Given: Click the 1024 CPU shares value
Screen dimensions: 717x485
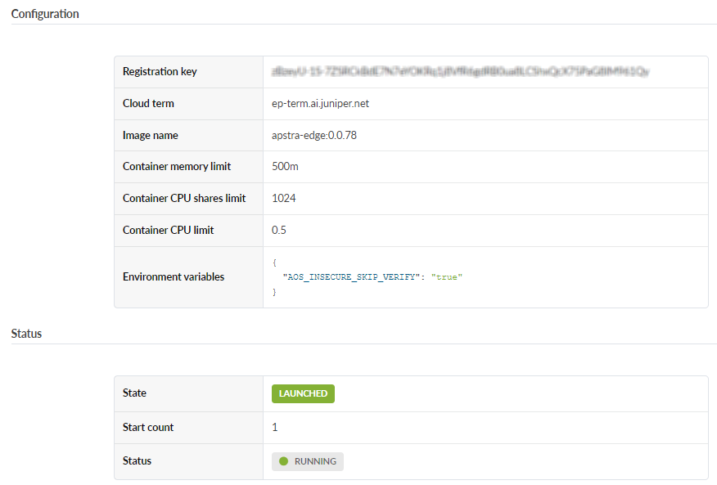Looking at the screenshot, I should (284, 199).
